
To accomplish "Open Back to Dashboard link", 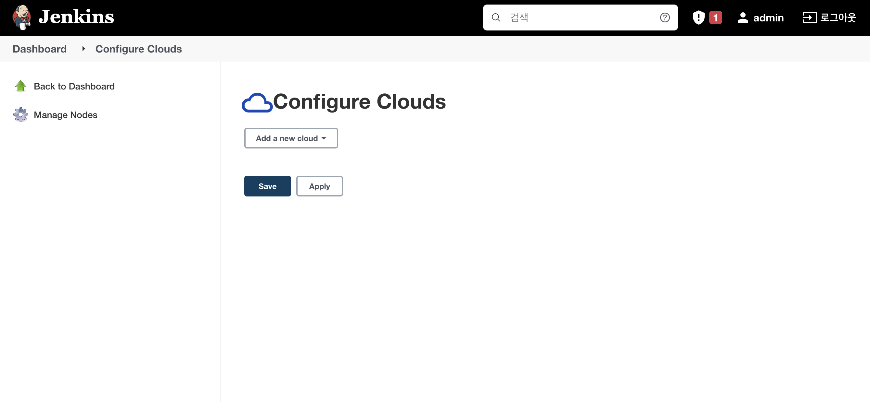I will click(74, 86).
